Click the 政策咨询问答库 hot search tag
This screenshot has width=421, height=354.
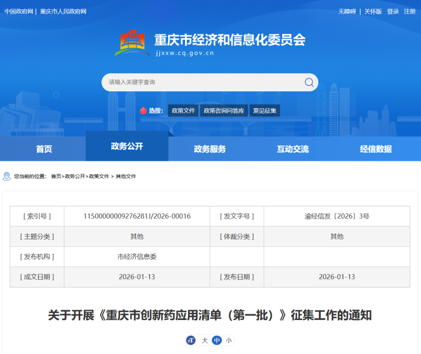pyautogui.click(x=224, y=111)
